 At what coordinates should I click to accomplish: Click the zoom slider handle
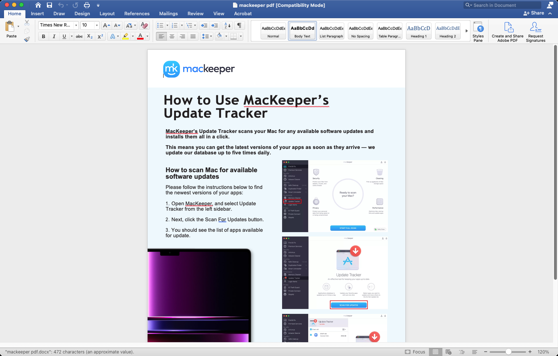click(509, 352)
